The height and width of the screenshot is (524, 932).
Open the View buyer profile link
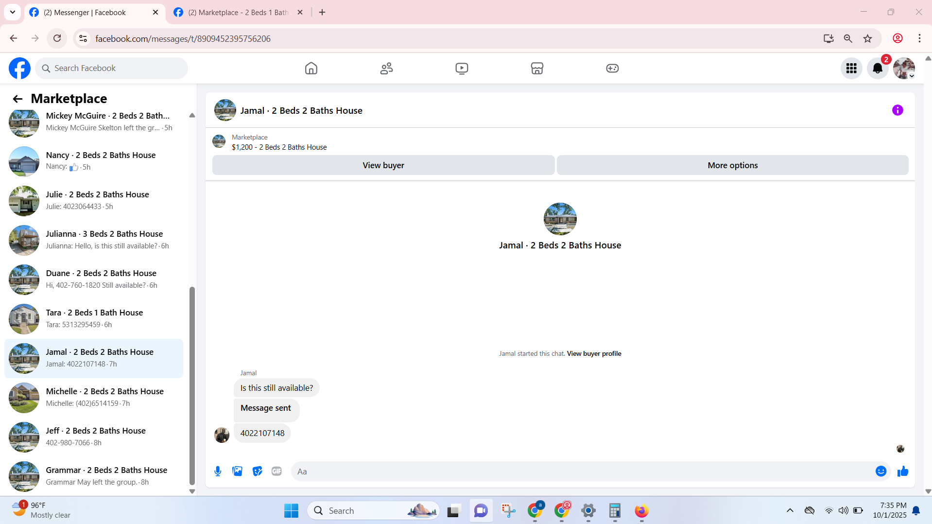pyautogui.click(x=594, y=354)
